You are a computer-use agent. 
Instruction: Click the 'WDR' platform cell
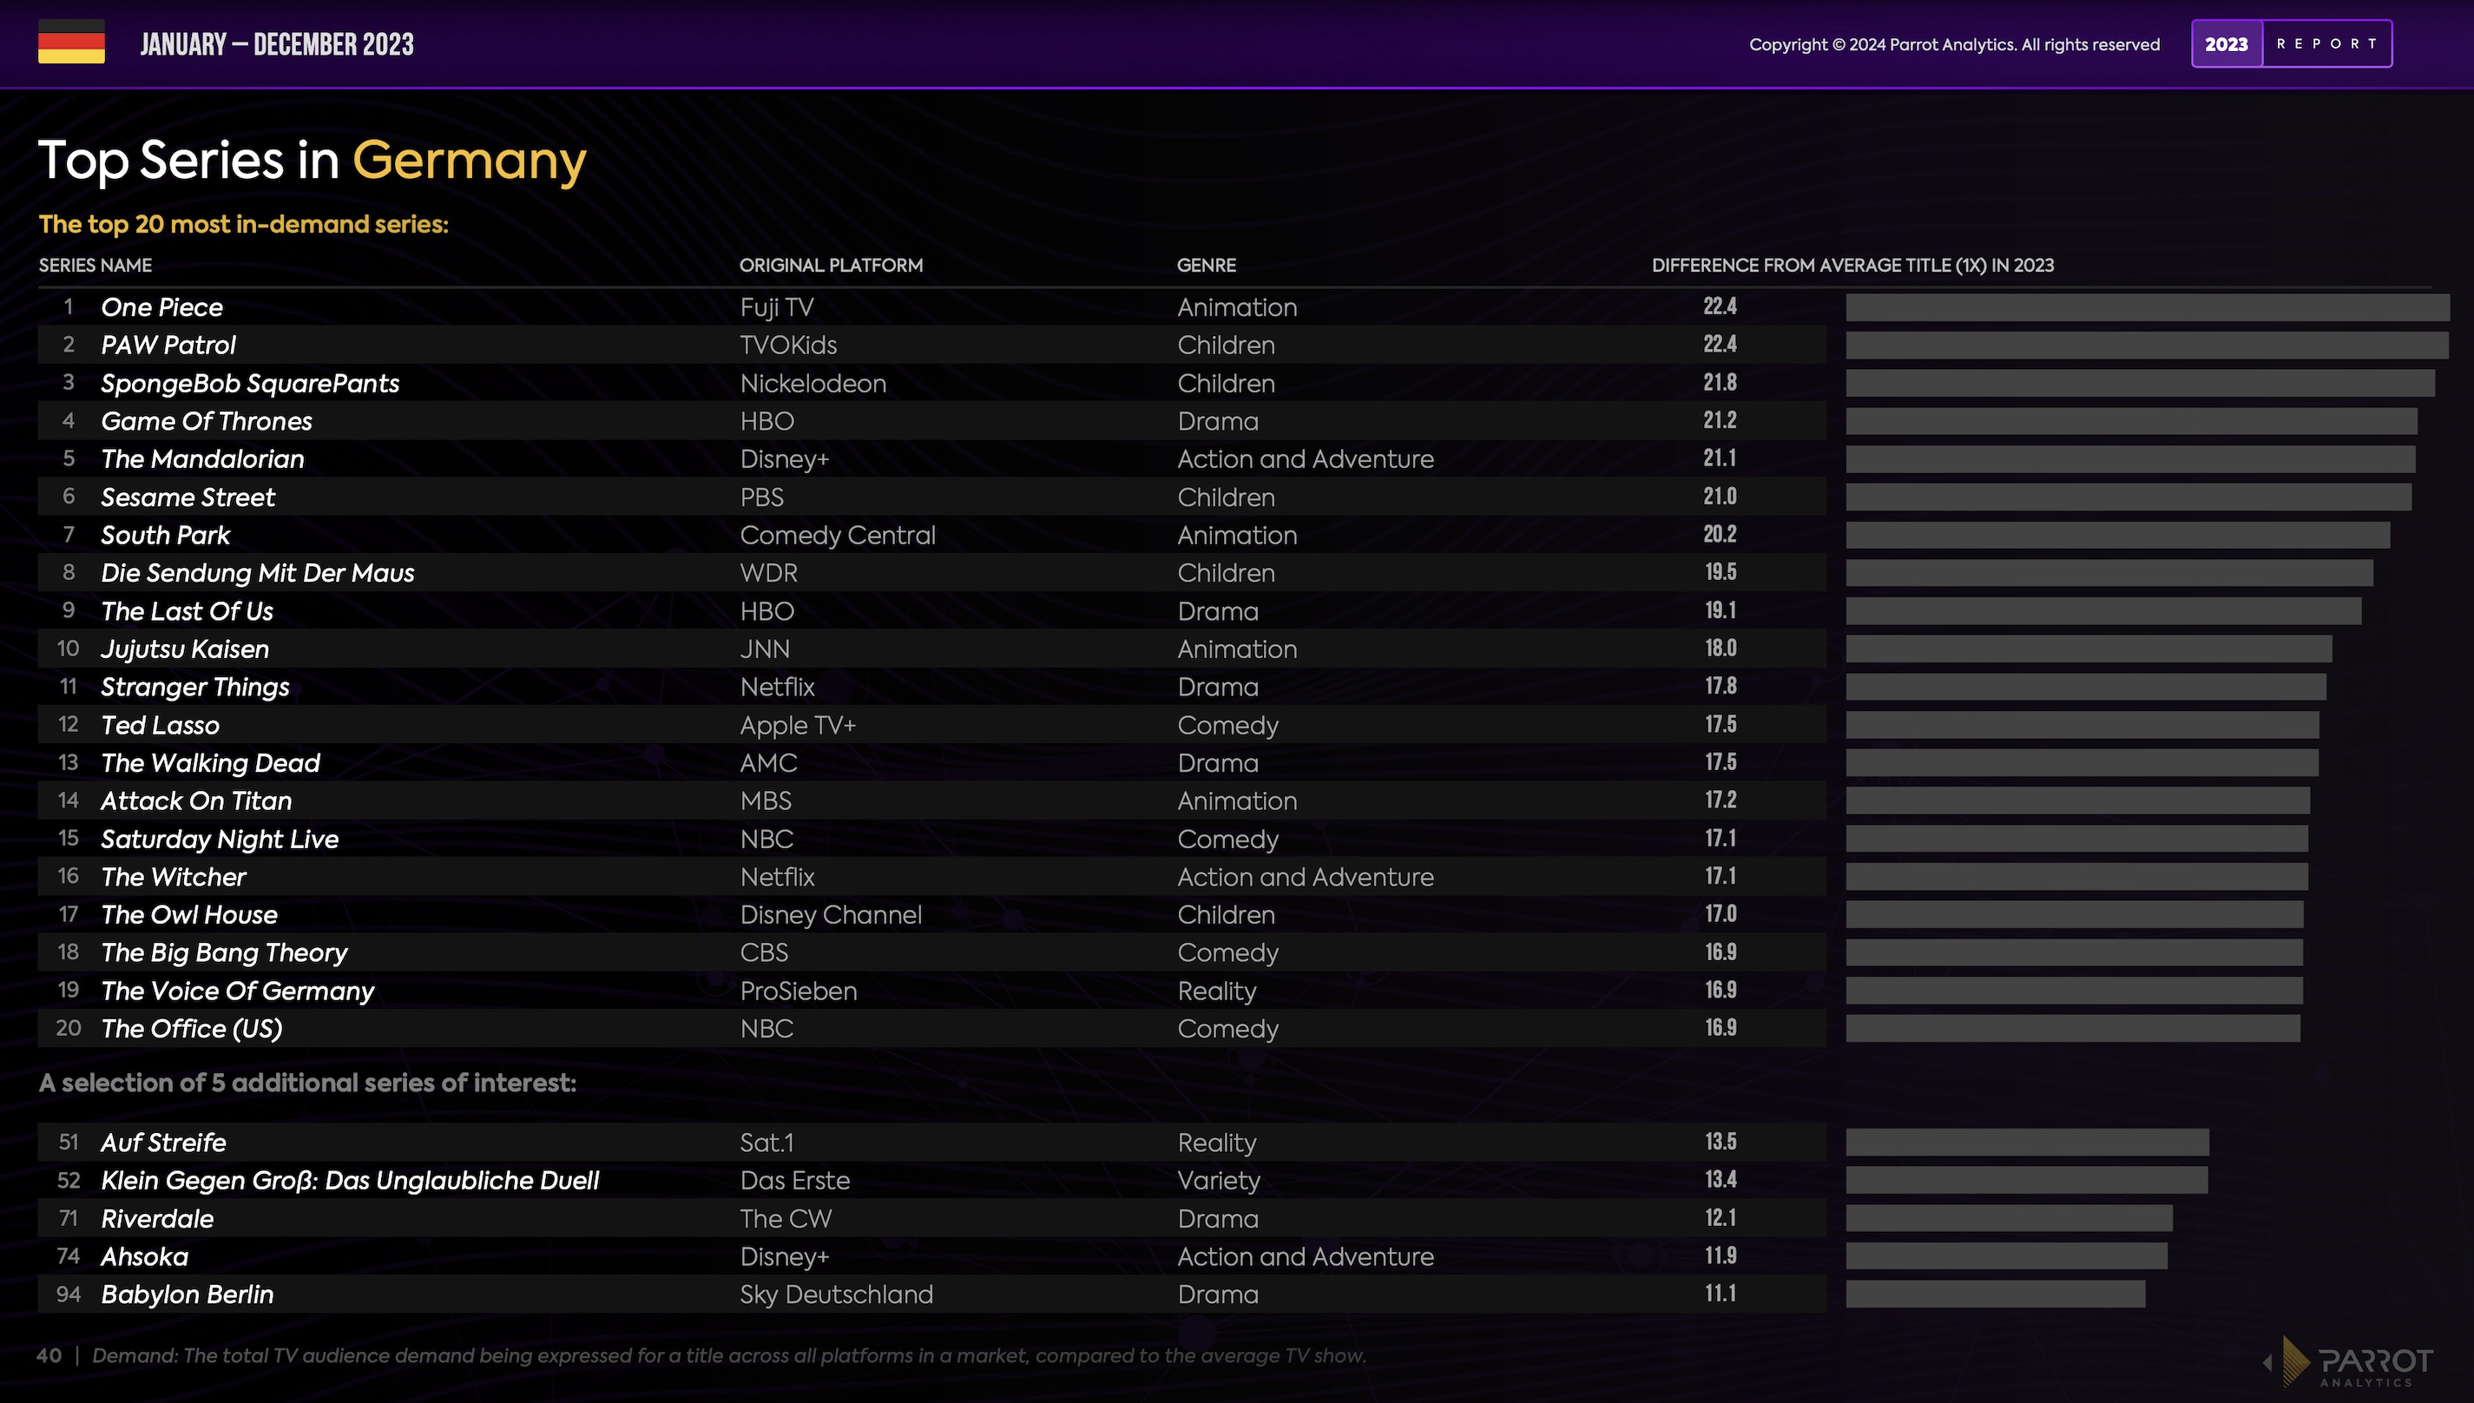click(x=768, y=572)
